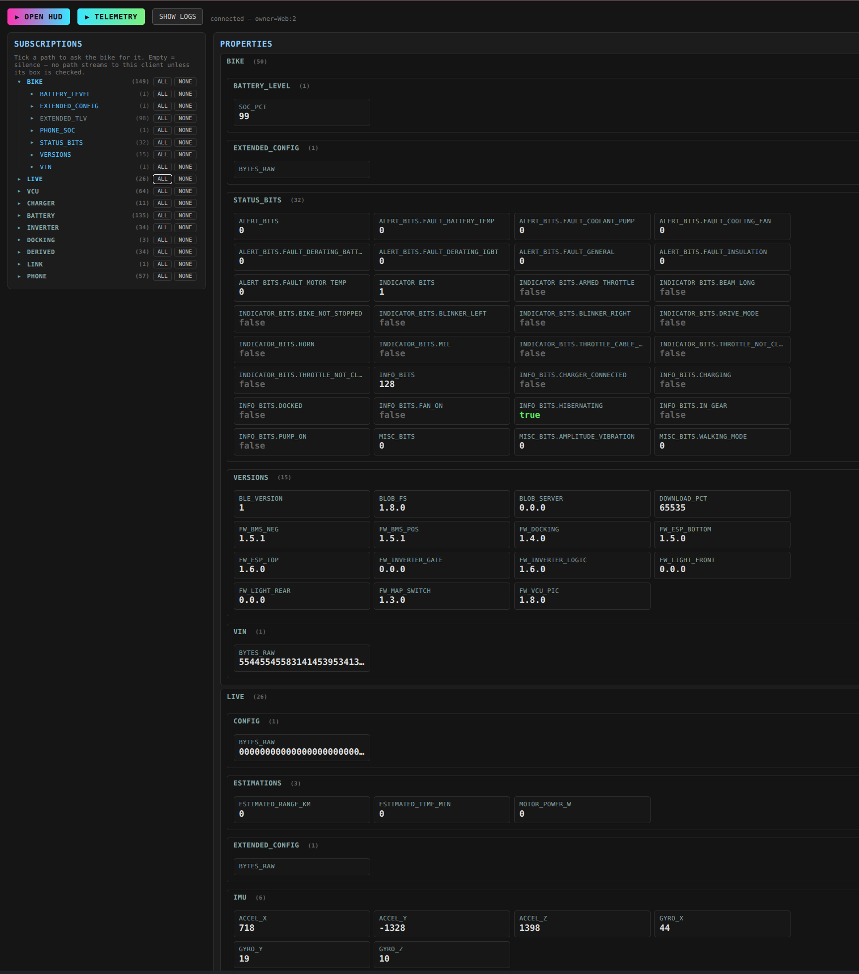Expand the CHARGER tree node arrow
859x974 pixels.
click(19, 203)
